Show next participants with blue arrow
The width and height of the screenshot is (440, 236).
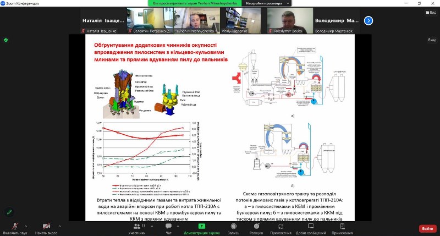[x=369, y=21]
